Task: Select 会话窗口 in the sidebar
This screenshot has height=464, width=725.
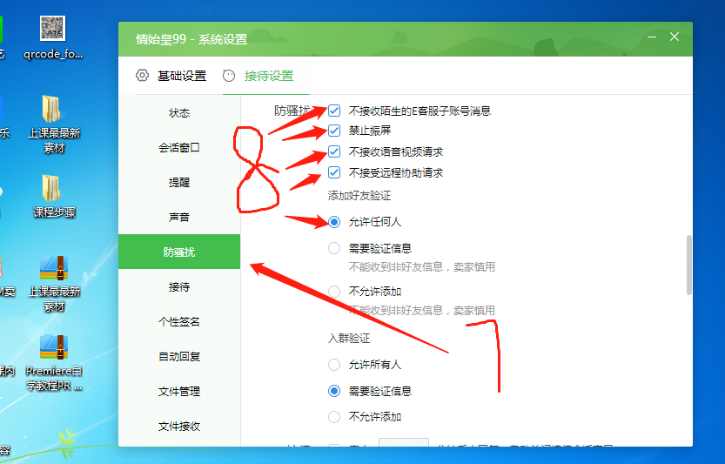Action: (179, 148)
